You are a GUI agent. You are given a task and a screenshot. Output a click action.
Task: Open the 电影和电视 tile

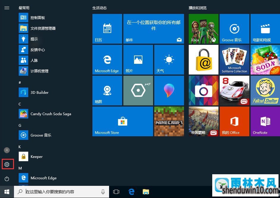[x=265, y=29]
